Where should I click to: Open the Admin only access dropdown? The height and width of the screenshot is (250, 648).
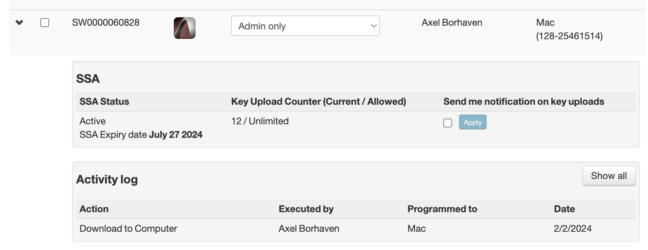coord(305,26)
